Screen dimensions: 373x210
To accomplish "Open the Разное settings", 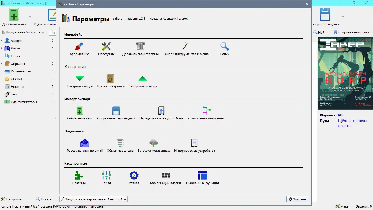I will 134,178.
